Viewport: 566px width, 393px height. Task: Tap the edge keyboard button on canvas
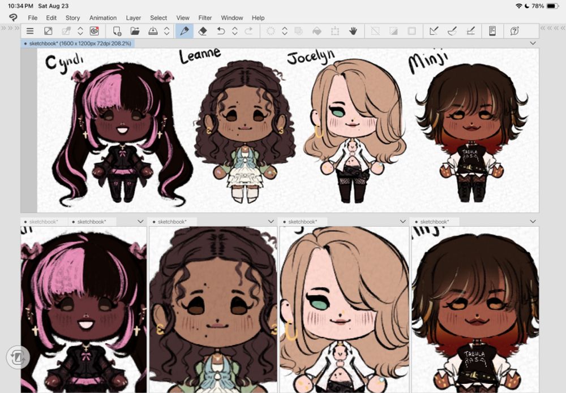pos(18,357)
